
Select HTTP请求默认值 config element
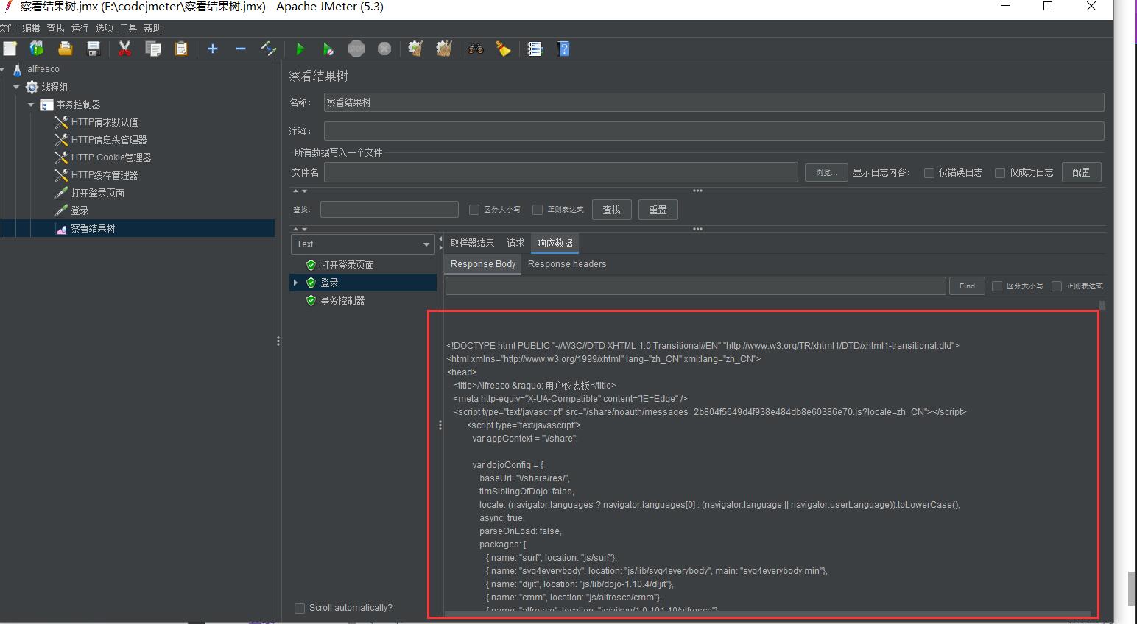(104, 122)
